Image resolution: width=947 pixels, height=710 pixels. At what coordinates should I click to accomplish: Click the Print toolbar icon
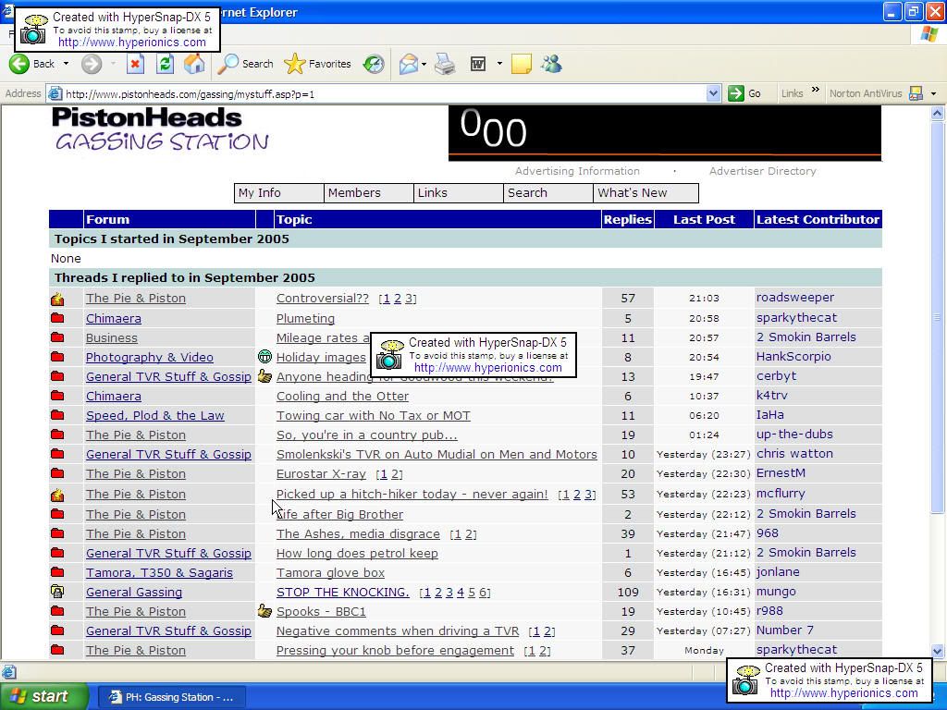445,64
